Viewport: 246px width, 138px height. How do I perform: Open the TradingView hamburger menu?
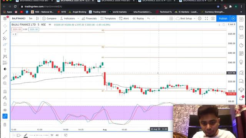(5, 18)
